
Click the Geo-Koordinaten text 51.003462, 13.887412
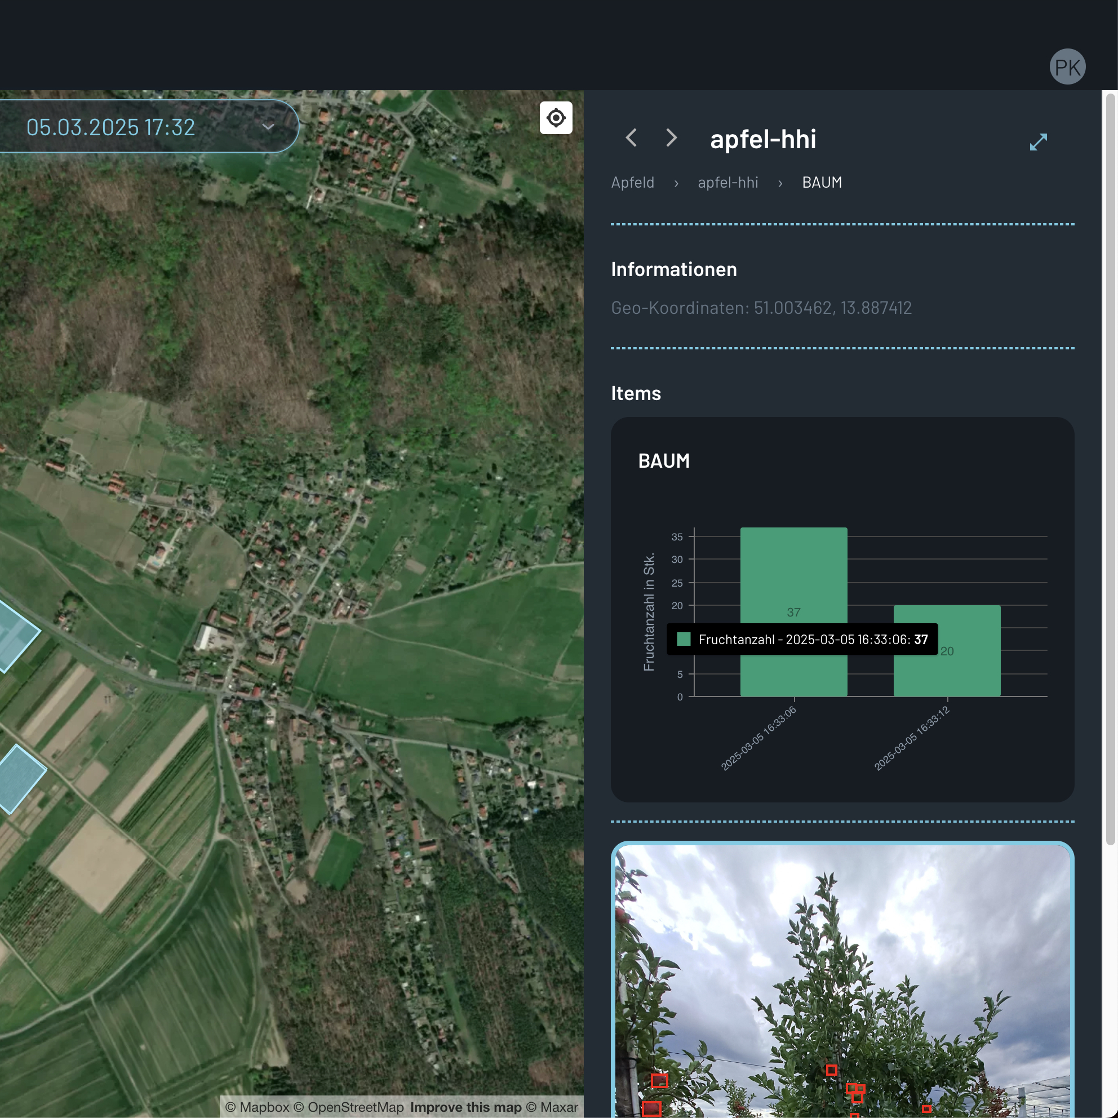(x=761, y=307)
